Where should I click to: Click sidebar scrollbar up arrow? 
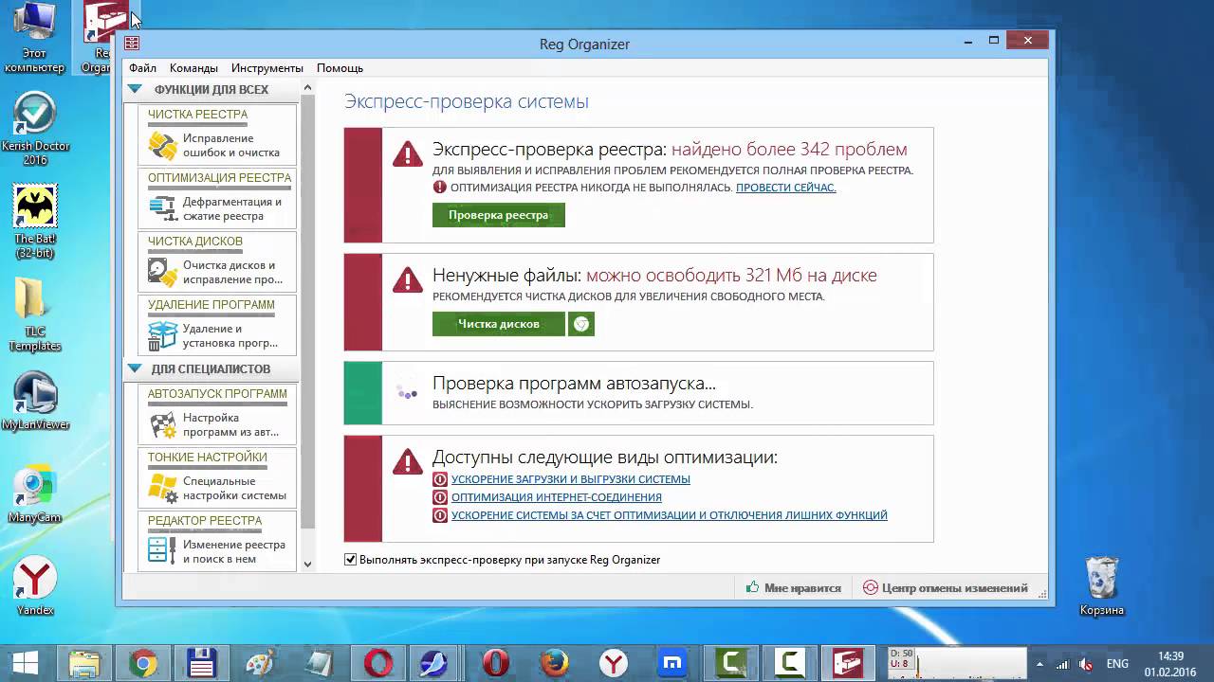coord(307,88)
